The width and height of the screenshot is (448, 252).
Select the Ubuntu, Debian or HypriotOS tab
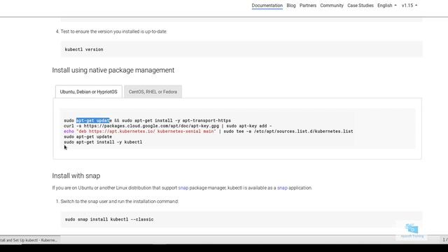pos(89,92)
